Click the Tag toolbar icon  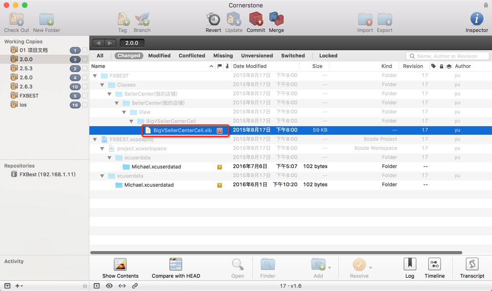pyautogui.click(x=123, y=20)
